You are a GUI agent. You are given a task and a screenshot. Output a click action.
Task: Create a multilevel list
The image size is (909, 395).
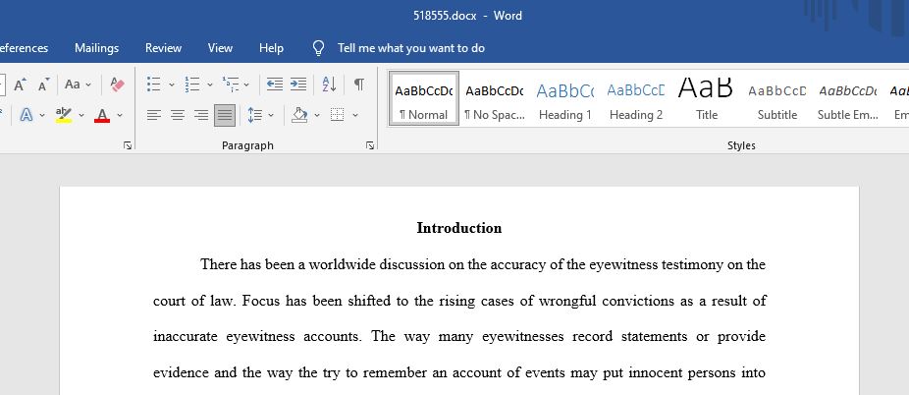point(231,85)
